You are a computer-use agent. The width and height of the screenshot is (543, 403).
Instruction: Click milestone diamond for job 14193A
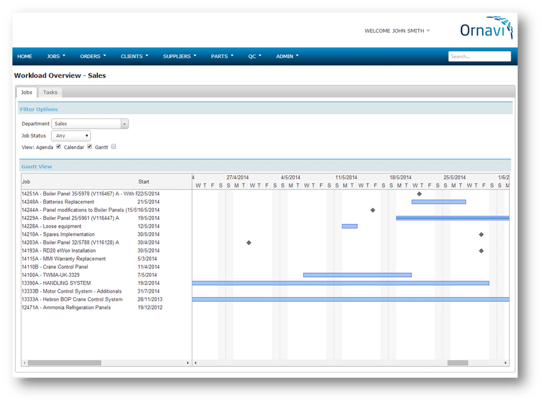point(481,251)
